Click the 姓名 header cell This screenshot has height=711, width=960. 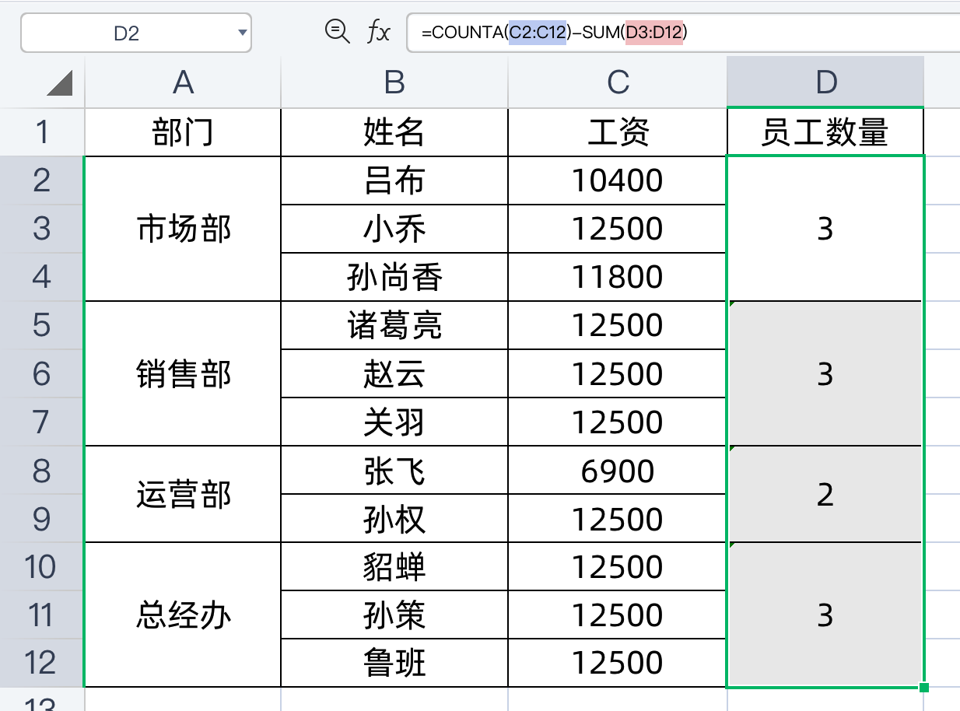394,132
